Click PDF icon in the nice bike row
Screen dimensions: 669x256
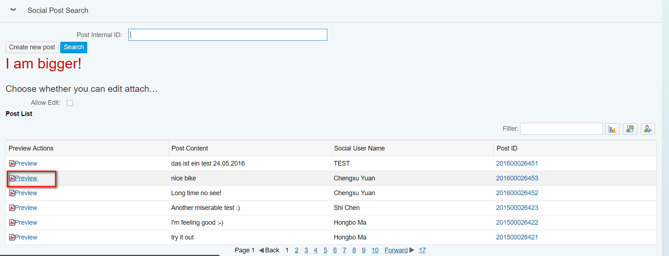pyautogui.click(x=12, y=178)
